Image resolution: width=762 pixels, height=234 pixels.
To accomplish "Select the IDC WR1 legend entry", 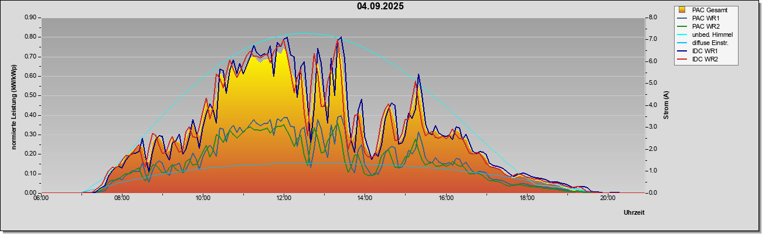I will click(x=706, y=51).
